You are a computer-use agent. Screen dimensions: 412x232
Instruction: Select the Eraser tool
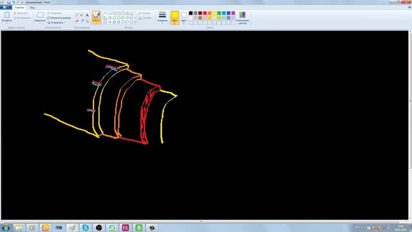click(x=77, y=21)
